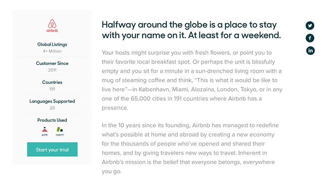Click the Countries heading
328x191 pixels.
pos(52,82)
